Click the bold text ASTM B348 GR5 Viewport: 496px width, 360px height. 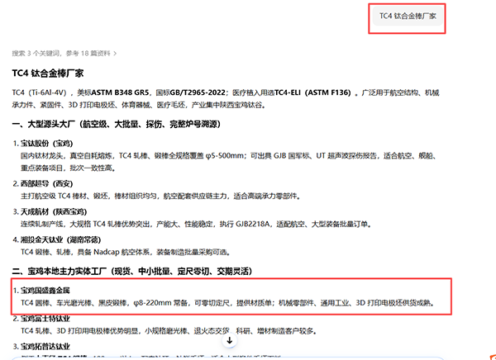pos(120,92)
